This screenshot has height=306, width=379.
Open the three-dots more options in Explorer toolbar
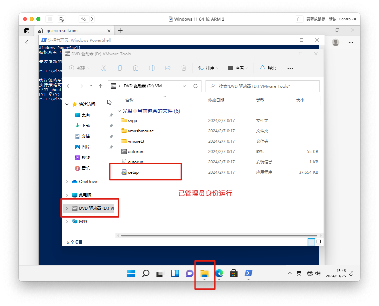pyautogui.click(x=290, y=68)
